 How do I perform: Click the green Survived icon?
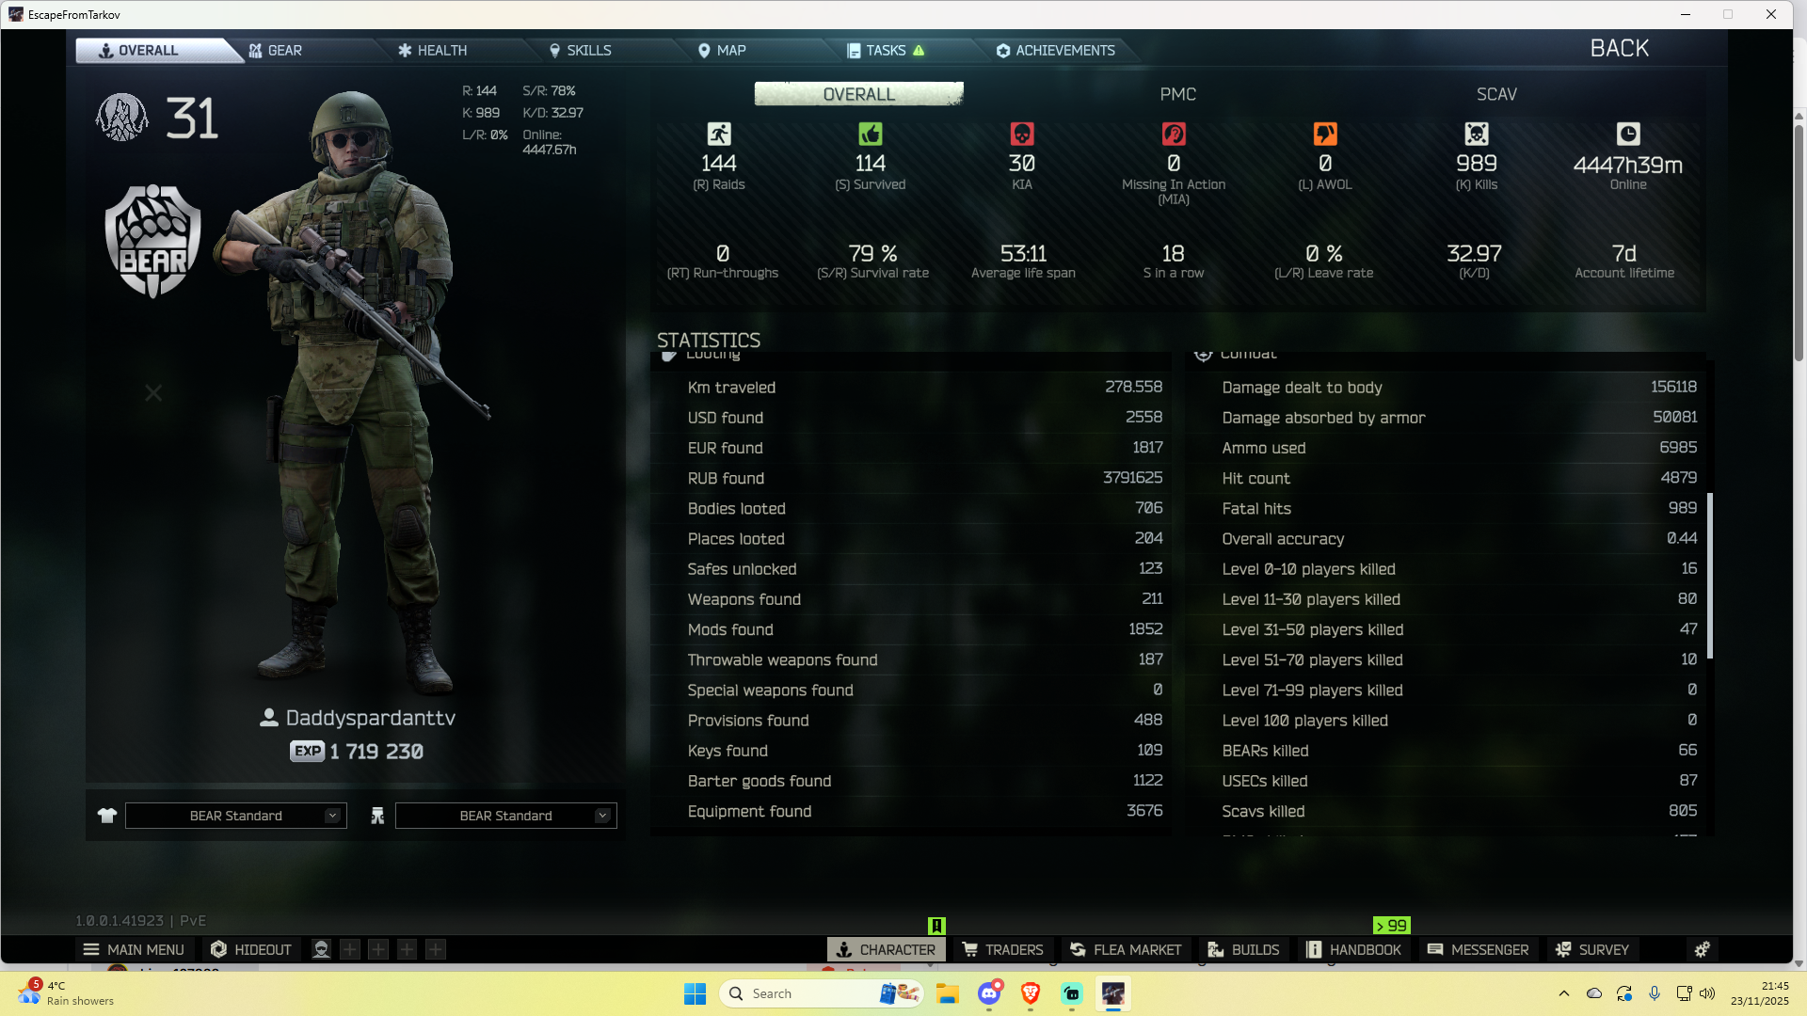[x=870, y=134]
